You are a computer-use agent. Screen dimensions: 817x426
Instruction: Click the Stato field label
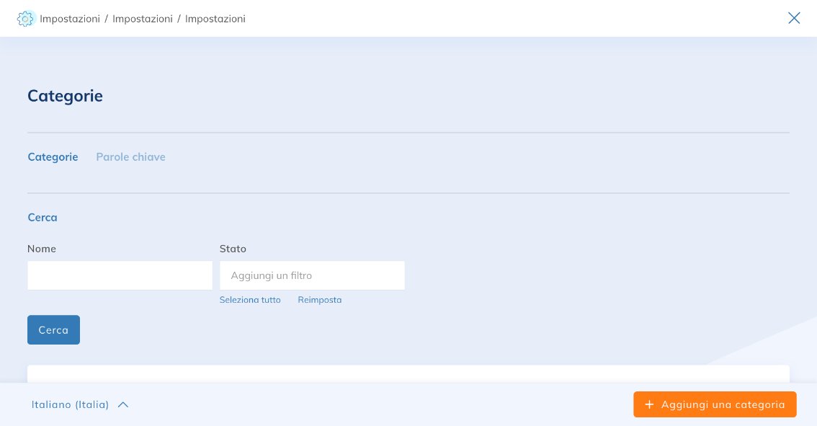pyautogui.click(x=233, y=249)
